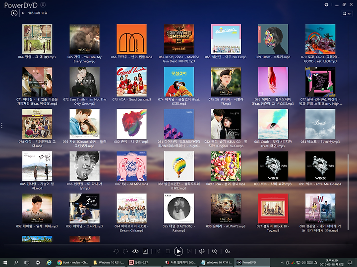Viewport: 357px width, 267px height.
Task: Select 084 비스트 Butterfly cover
Action: point(320,124)
